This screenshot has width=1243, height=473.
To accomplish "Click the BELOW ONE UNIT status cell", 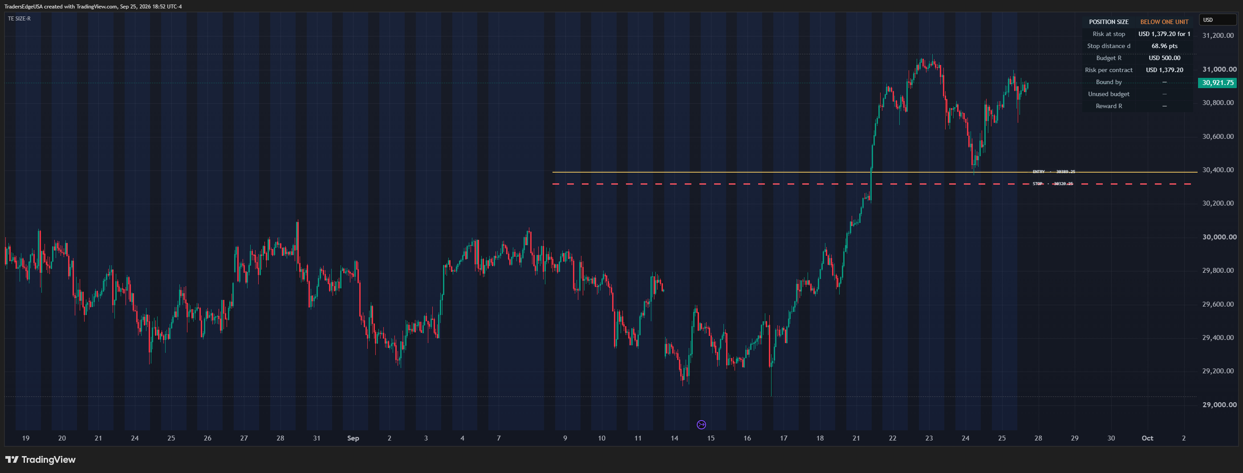I will pos(1164,22).
